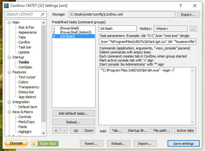
Task: Collapse the Main tree node
Action: 9,22
